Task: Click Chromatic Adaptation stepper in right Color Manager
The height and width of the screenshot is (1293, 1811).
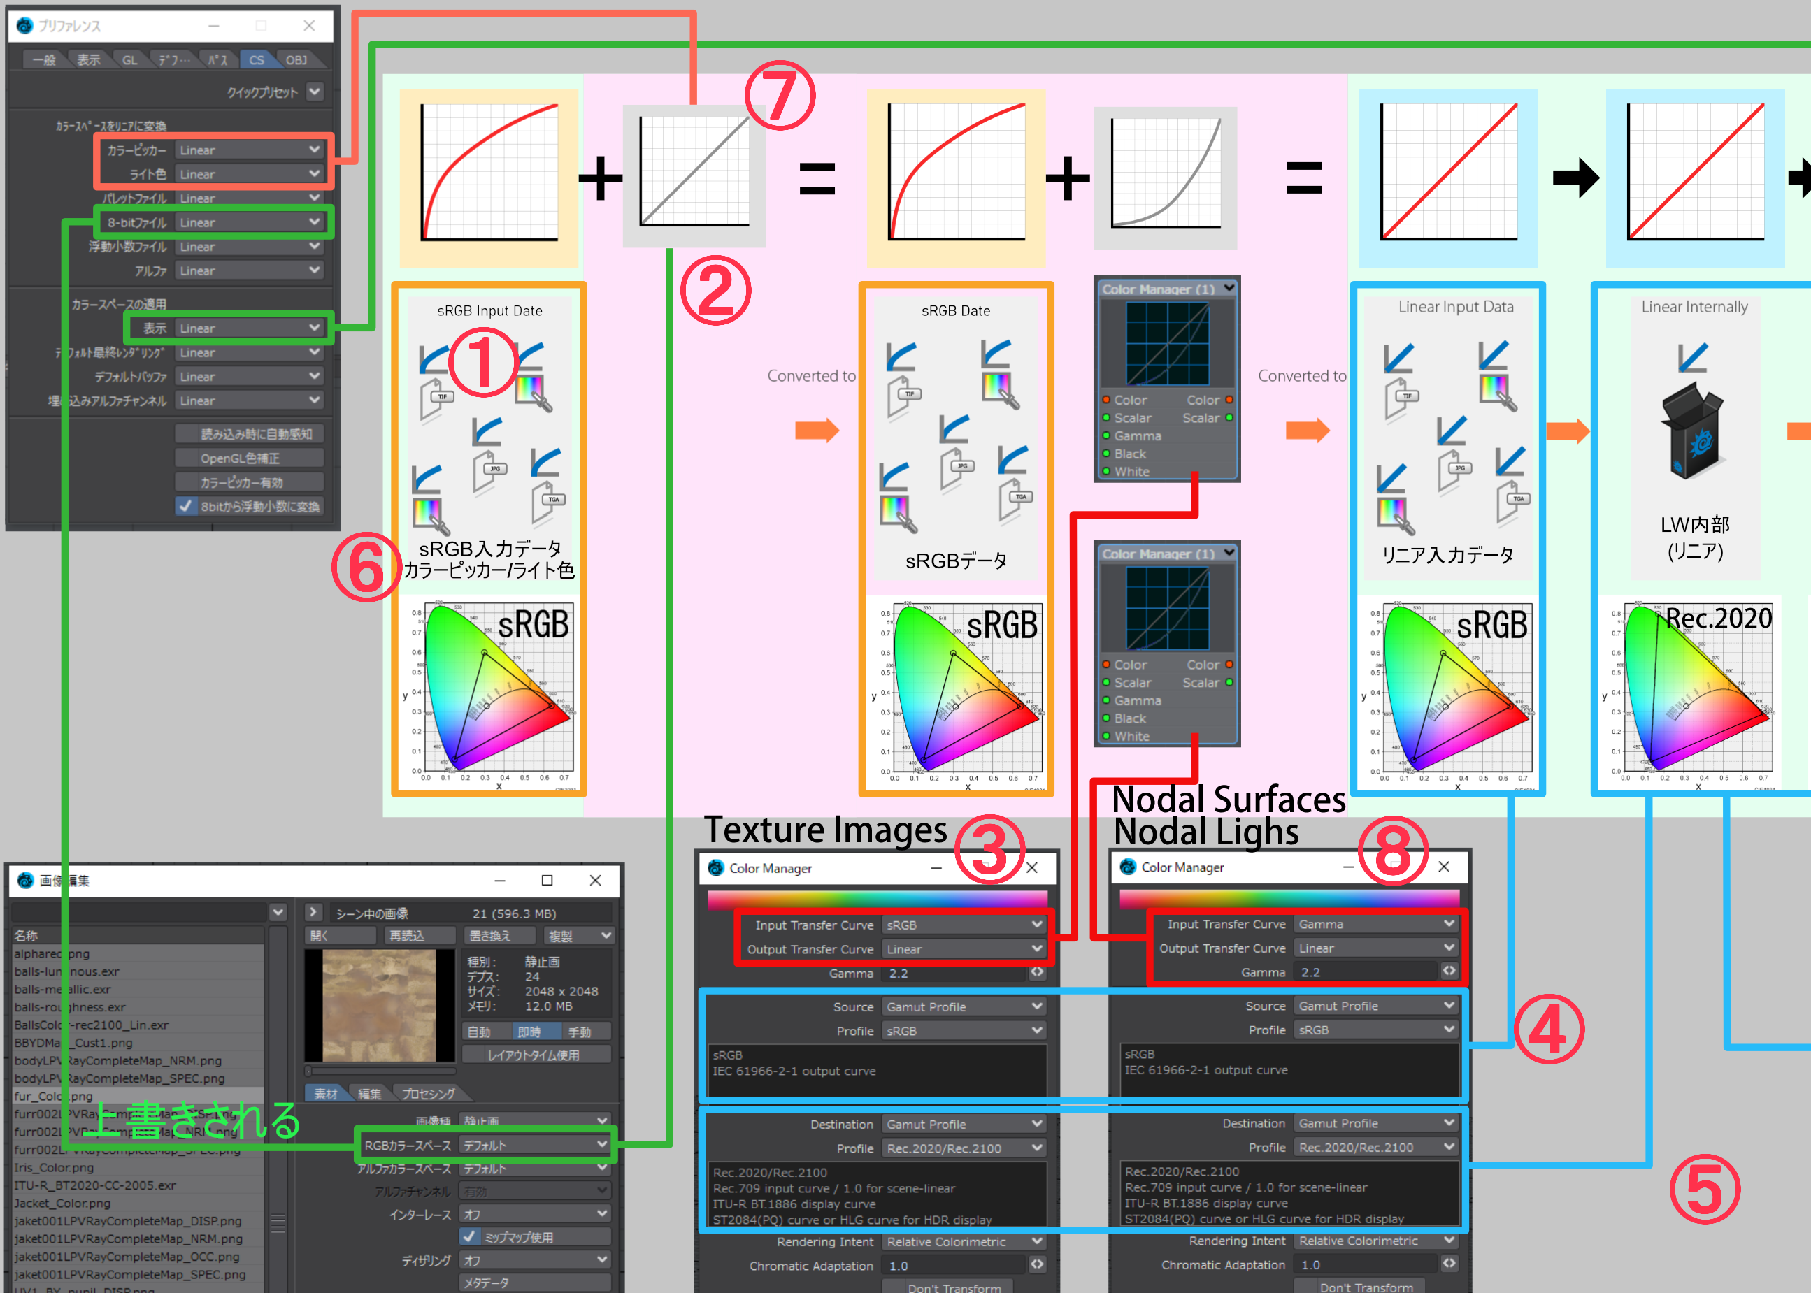Action: (1449, 1264)
